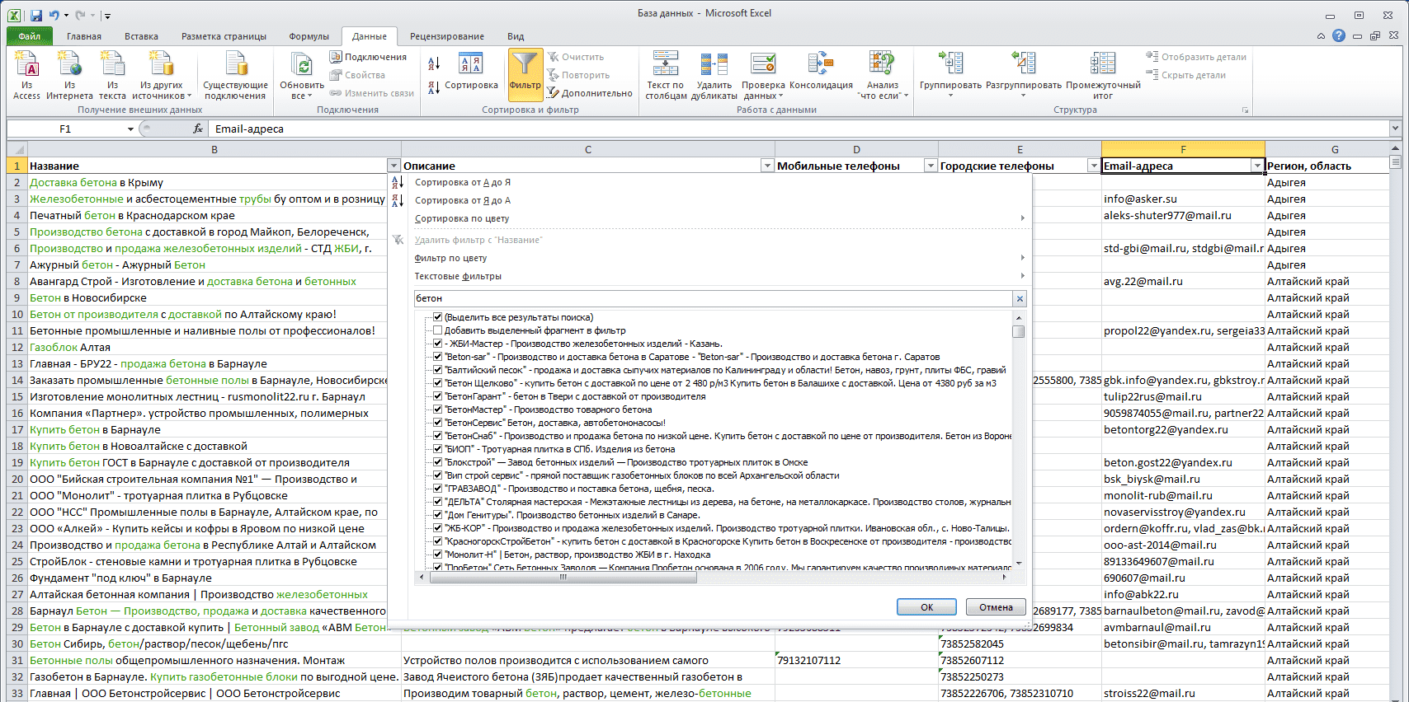Open filter dropdown for Мобильные телефоны
The image size is (1409, 702).
(931, 166)
